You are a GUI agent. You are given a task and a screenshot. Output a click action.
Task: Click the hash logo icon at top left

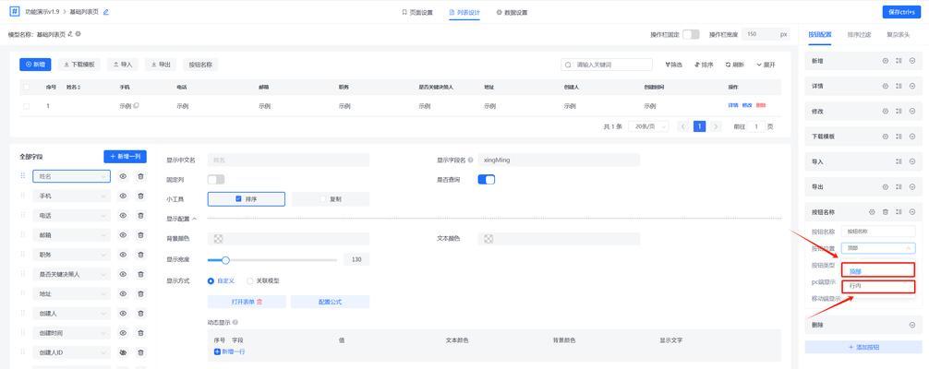click(x=15, y=11)
